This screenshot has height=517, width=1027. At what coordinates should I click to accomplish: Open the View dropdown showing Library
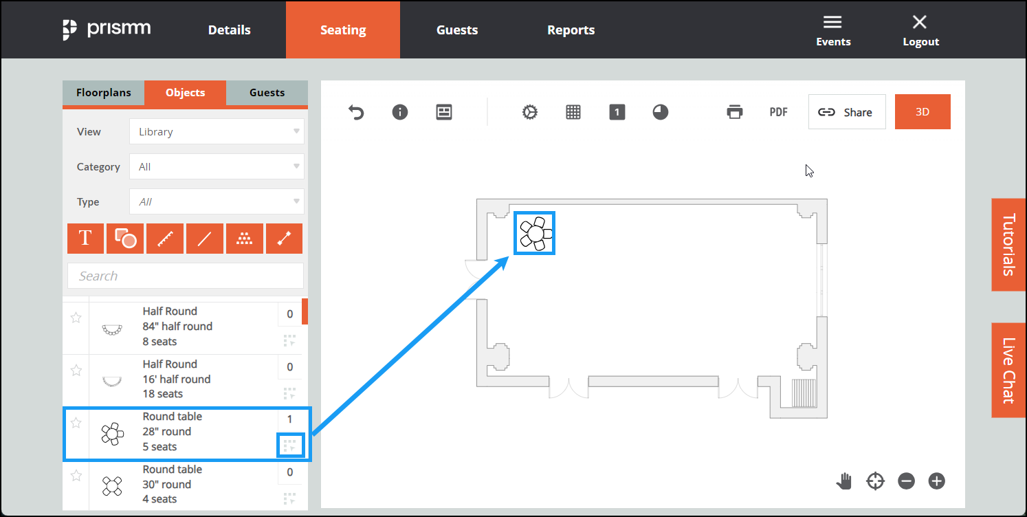click(217, 131)
